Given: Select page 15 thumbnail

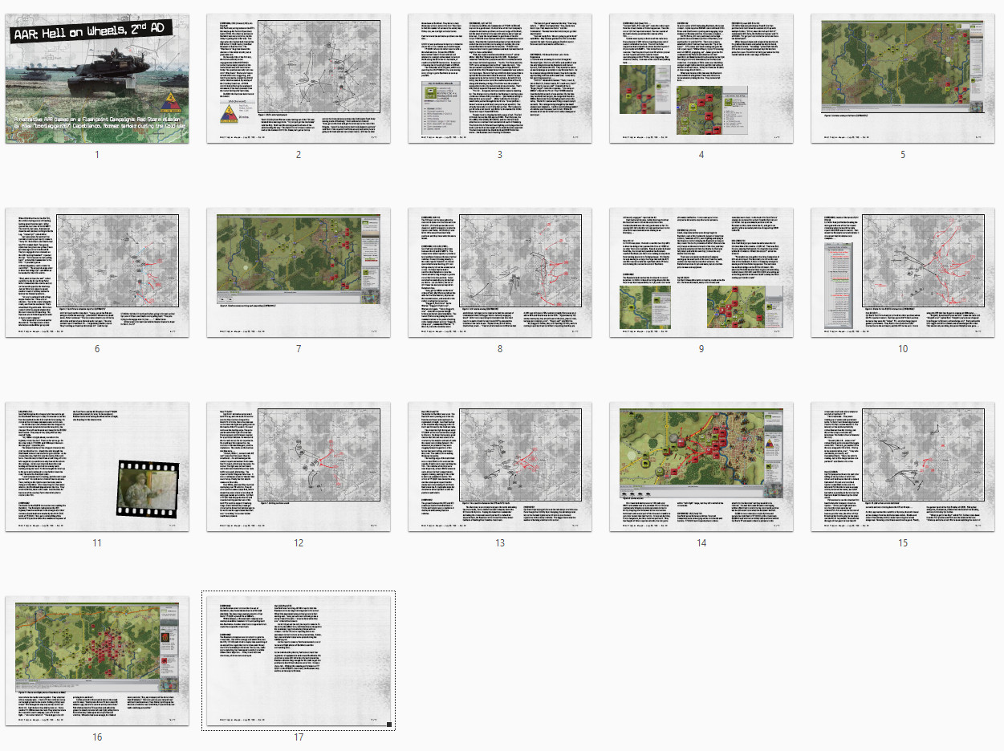Looking at the screenshot, I should click(903, 466).
